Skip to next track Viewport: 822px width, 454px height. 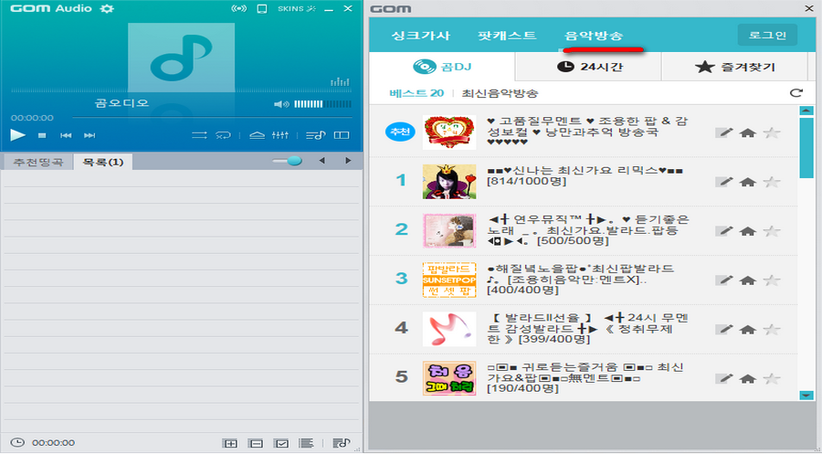90,135
